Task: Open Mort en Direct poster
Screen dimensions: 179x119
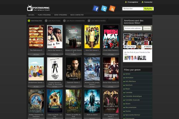Action: (92, 101)
